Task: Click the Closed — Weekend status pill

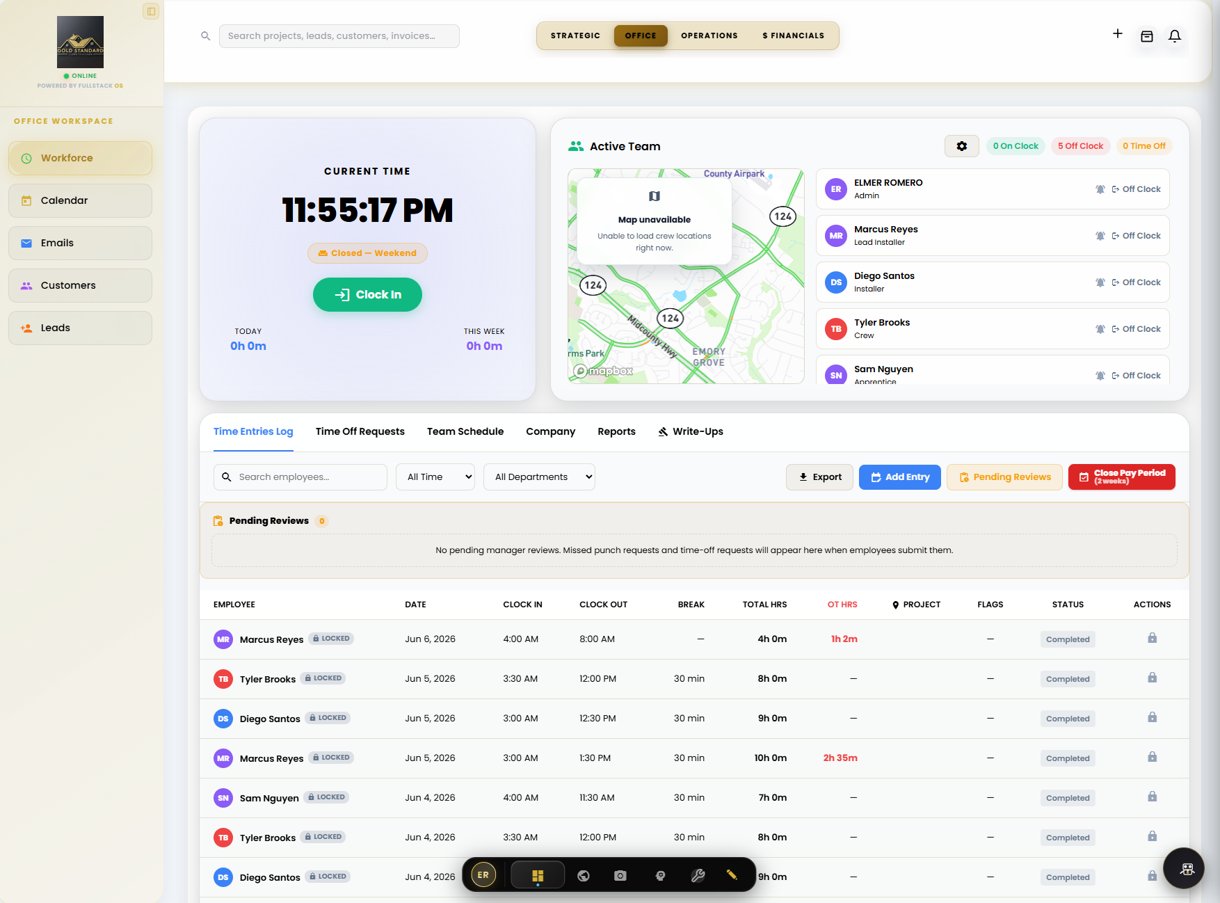Action: [367, 253]
